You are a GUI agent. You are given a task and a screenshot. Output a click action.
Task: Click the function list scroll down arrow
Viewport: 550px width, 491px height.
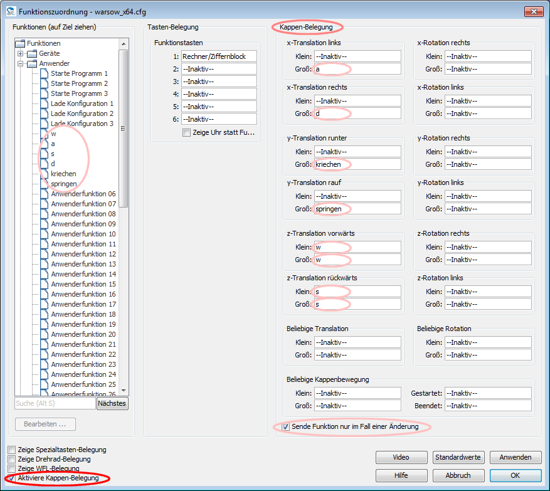click(124, 390)
